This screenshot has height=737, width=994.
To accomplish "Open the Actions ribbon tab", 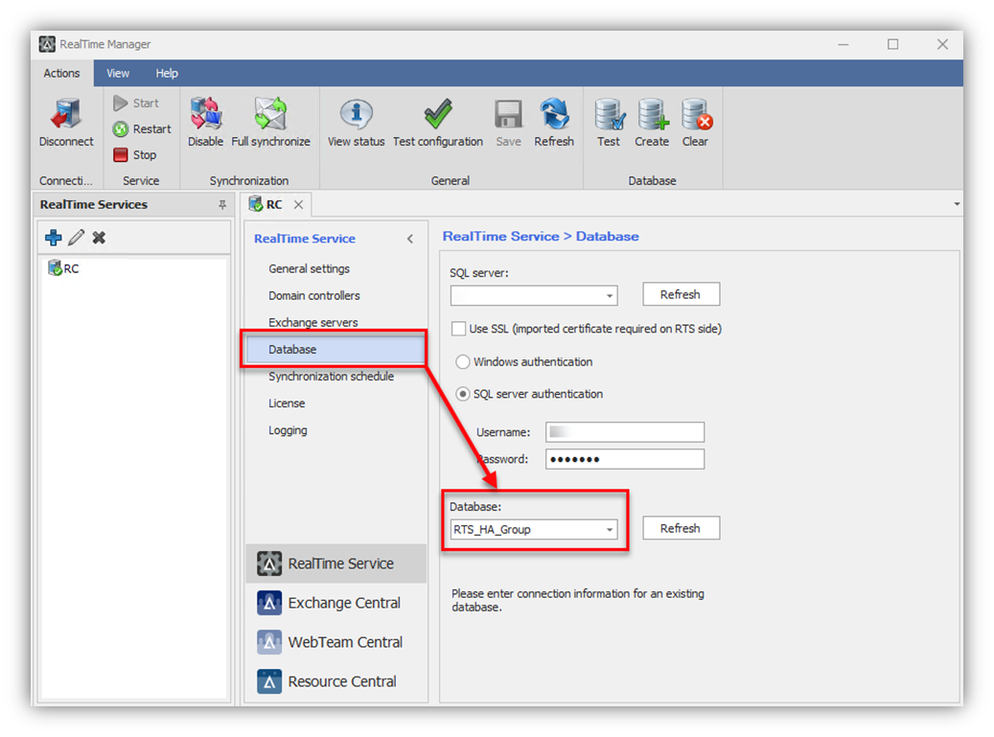I will pos(61,74).
